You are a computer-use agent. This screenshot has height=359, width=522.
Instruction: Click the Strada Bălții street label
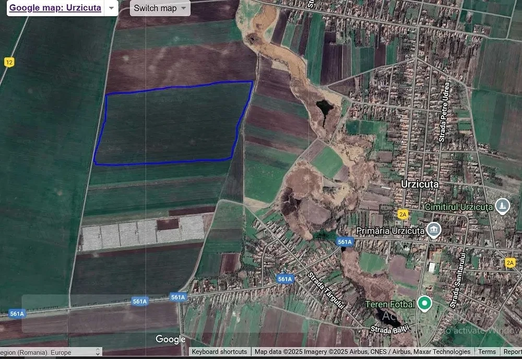pos(389,329)
